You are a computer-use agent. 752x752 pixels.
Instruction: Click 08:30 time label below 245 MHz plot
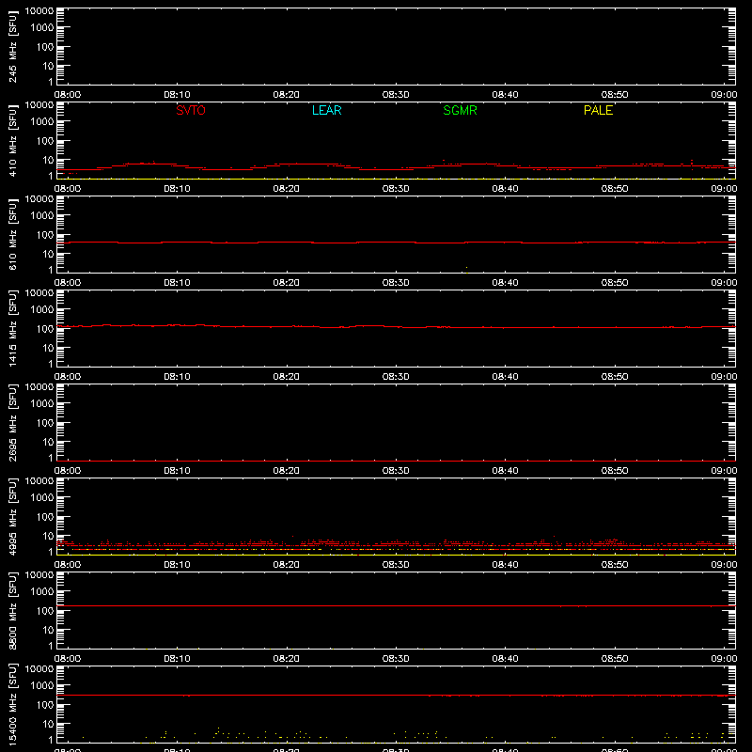396,95
